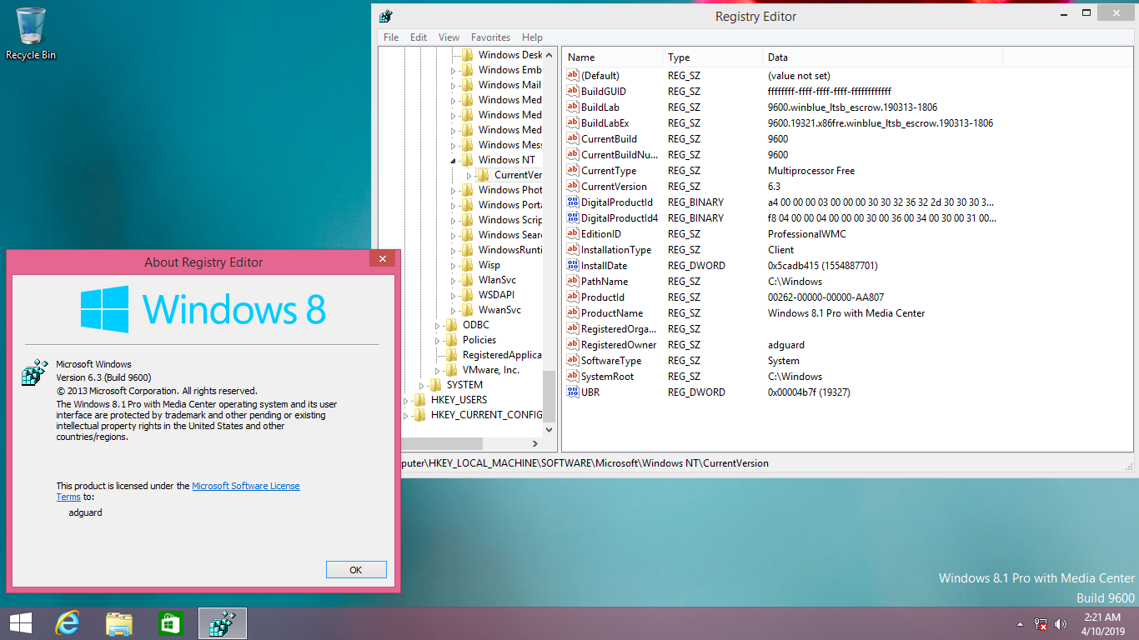Image resolution: width=1139 pixels, height=640 pixels.
Task: Select the EditionID value icon
Action: click(573, 233)
